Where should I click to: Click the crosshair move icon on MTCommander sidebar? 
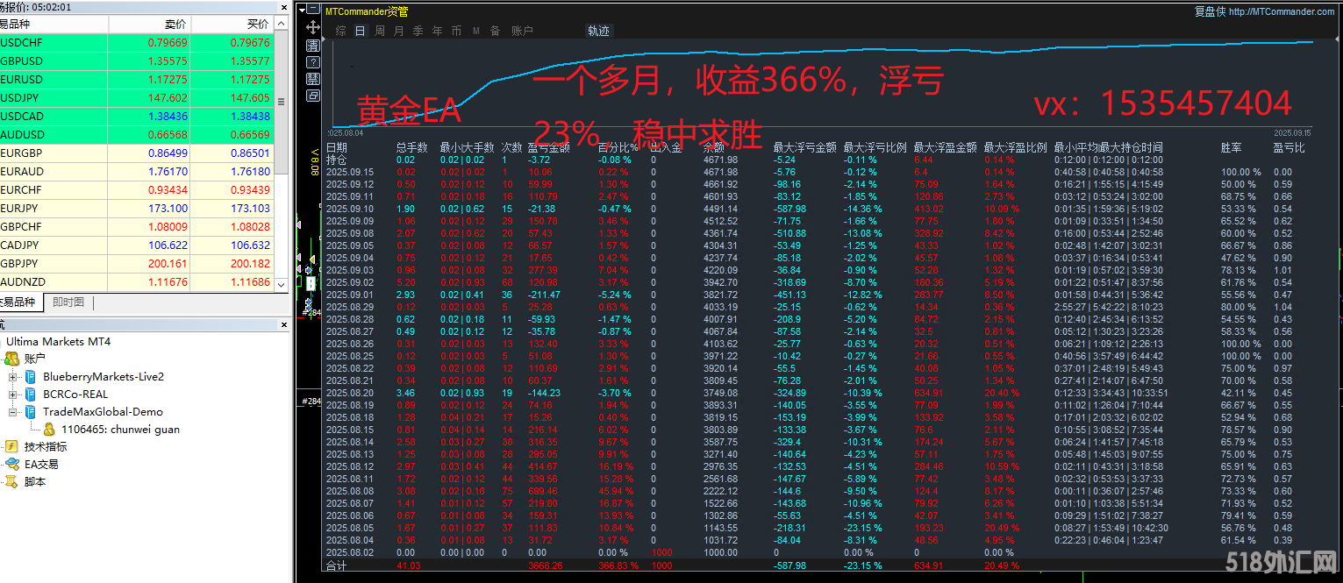pos(313,27)
